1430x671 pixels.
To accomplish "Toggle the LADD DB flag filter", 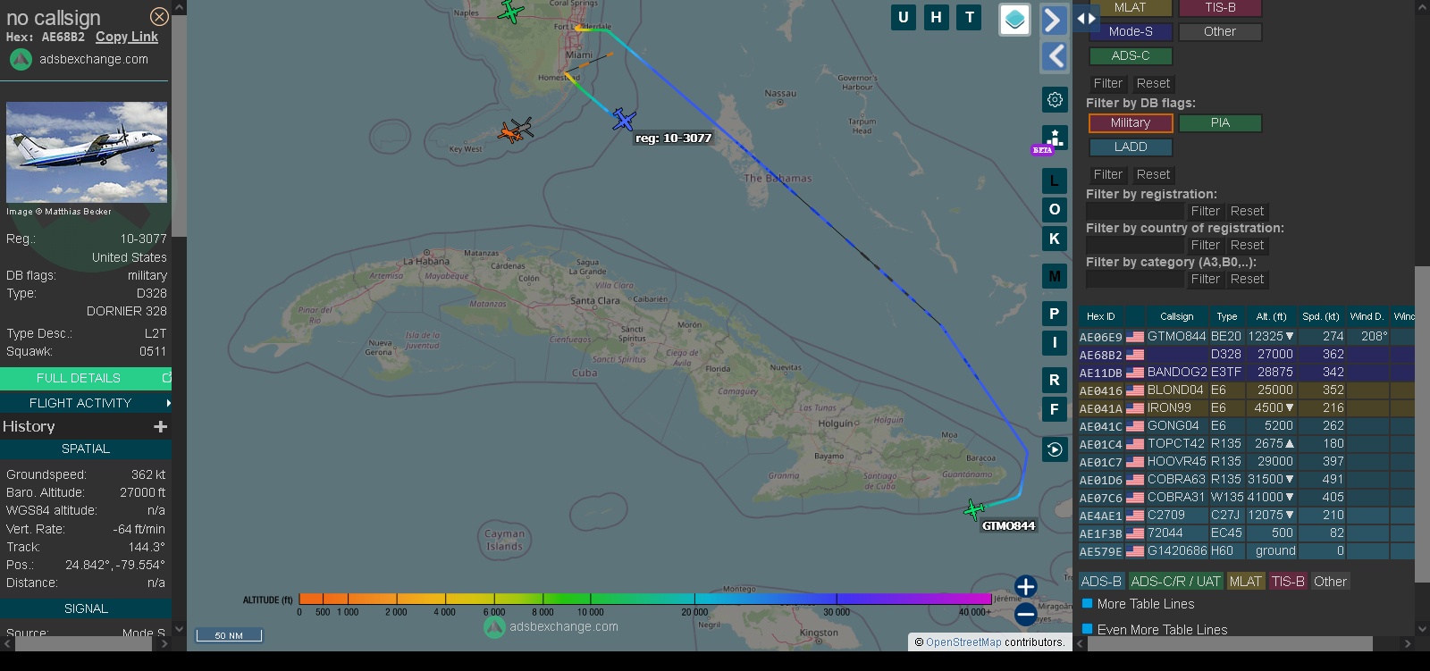I will (1130, 147).
